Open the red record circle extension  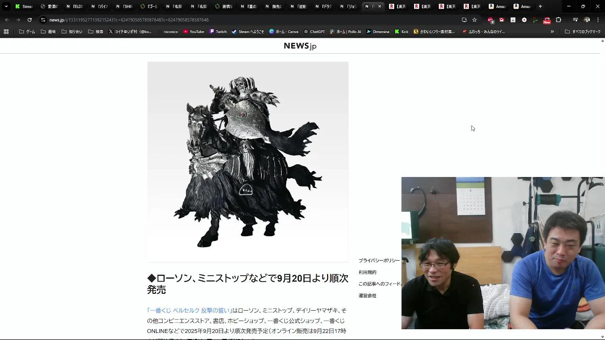pos(524,20)
